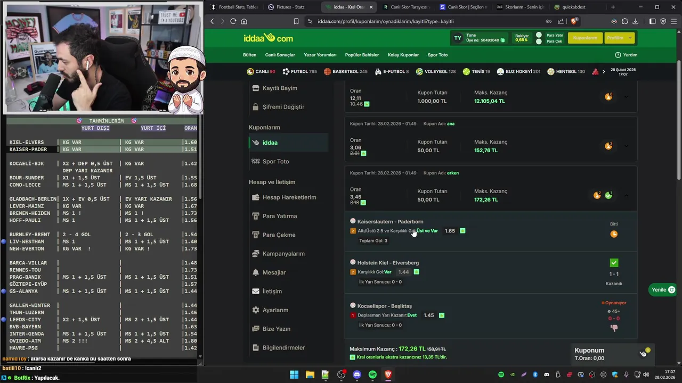Click the iddaa.com logo
This screenshot has width=682, height=383.
[268, 38]
